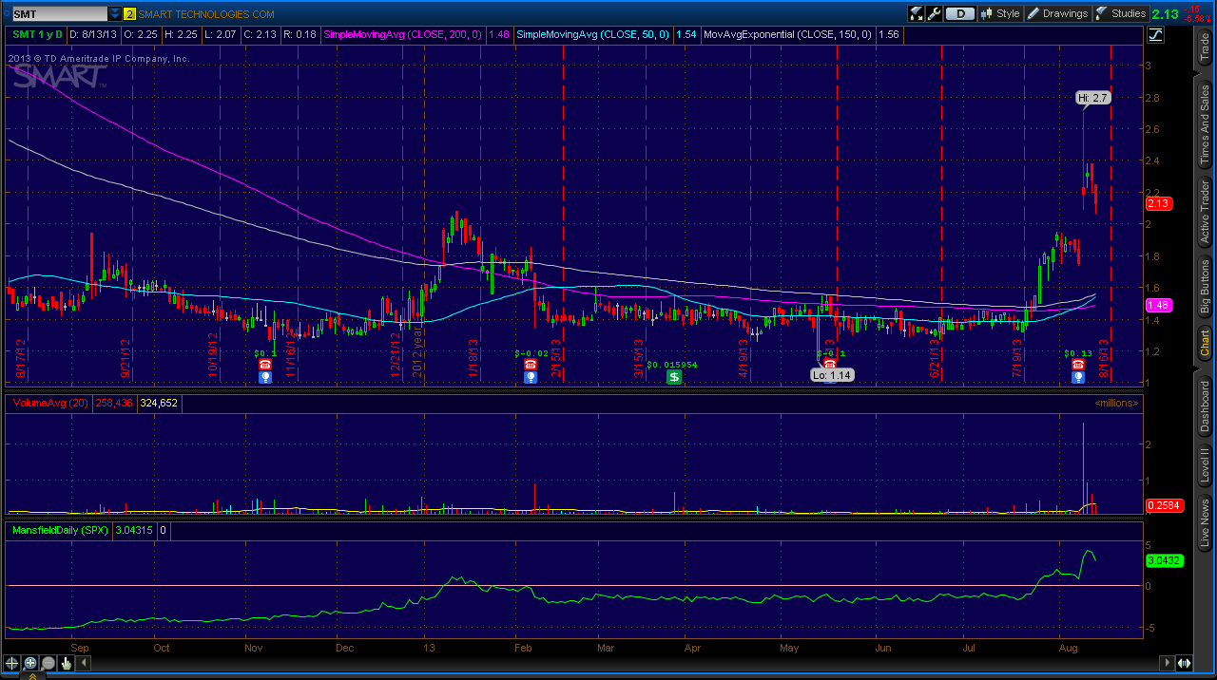Open the Drawings tool menu
This screenshot has height=680, width=1217.
tap(1057, 13)
